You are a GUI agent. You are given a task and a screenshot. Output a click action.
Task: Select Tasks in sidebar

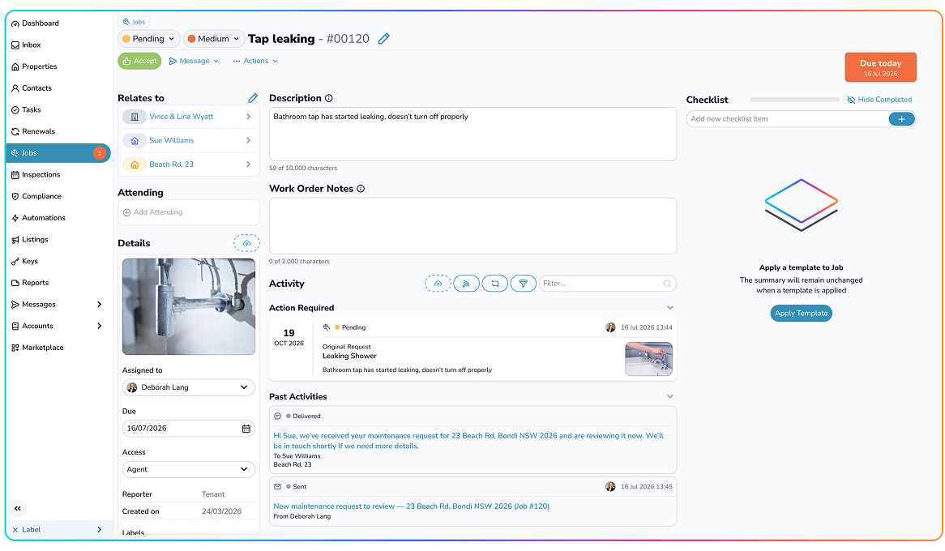coord(27,110)
